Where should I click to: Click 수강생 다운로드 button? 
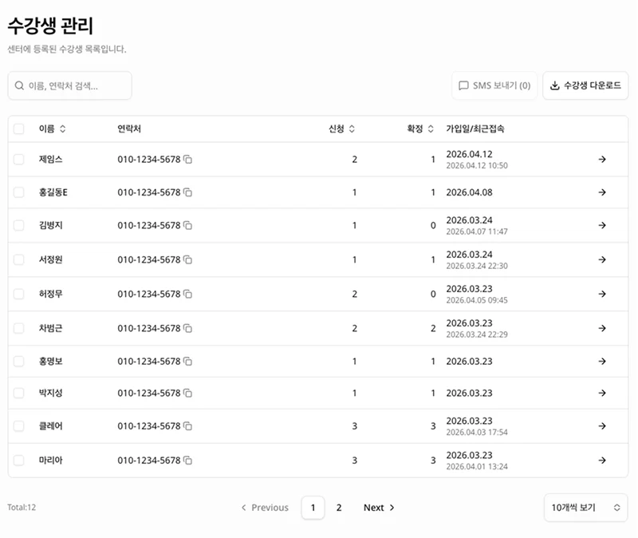pyautogui.click(x=585, y=85)
